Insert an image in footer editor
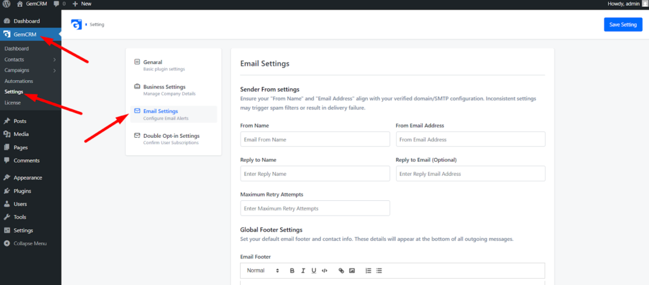The image size is (649, 285). 352,271
